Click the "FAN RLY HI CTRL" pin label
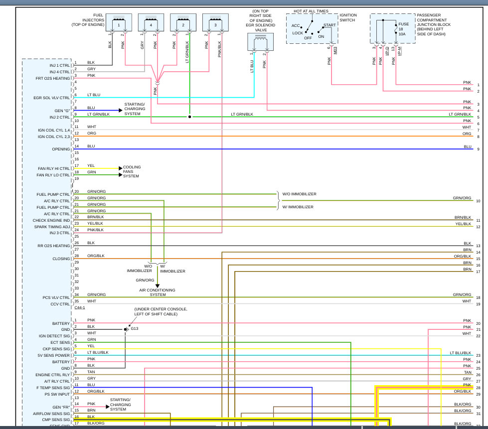 [54, 168]
